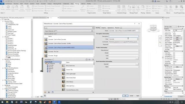Image resolution: width=185 pixels, height=104 pixels.
Task: Open Architecture ribbon tab
Action: [x=9, y=4]
